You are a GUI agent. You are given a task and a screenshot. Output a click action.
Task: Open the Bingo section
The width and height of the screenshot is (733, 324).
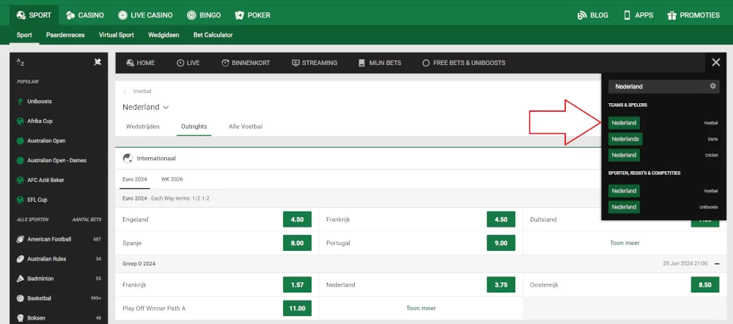pyautogui.click(x=204, y=15)
